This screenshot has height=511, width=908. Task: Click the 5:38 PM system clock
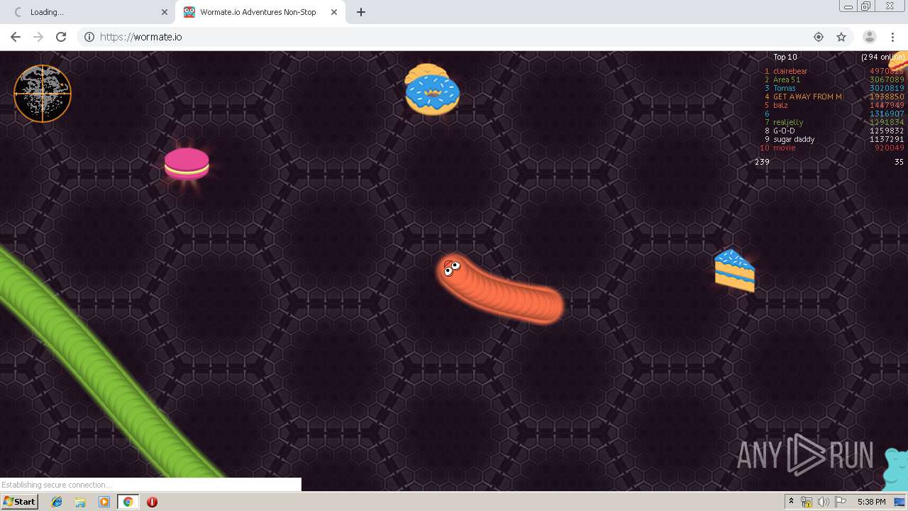point(871,502)
